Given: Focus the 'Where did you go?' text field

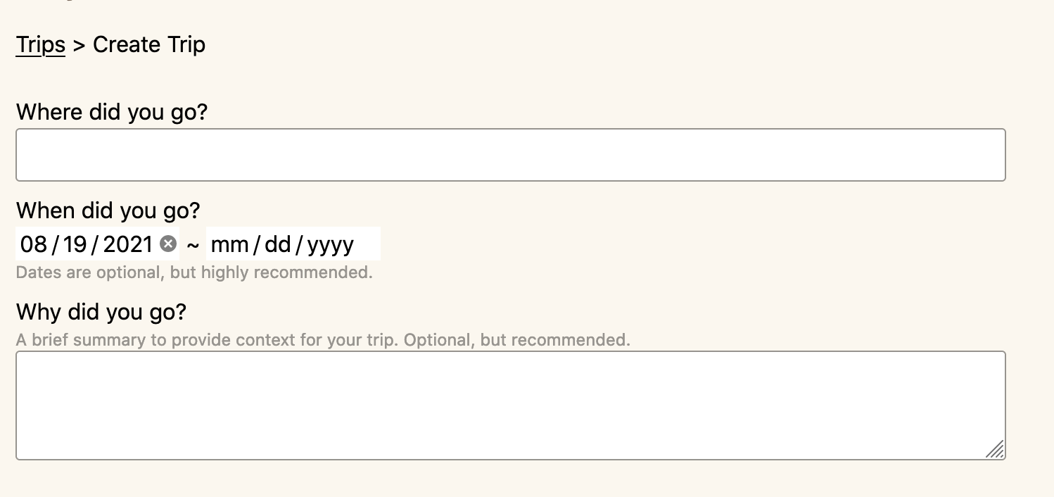Looking at the screenshot, I should click(510, 155).
